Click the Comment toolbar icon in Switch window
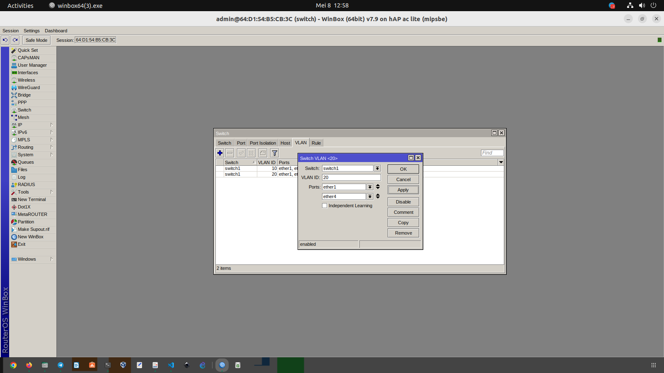664x373 pixels. [x=263, y=153]
